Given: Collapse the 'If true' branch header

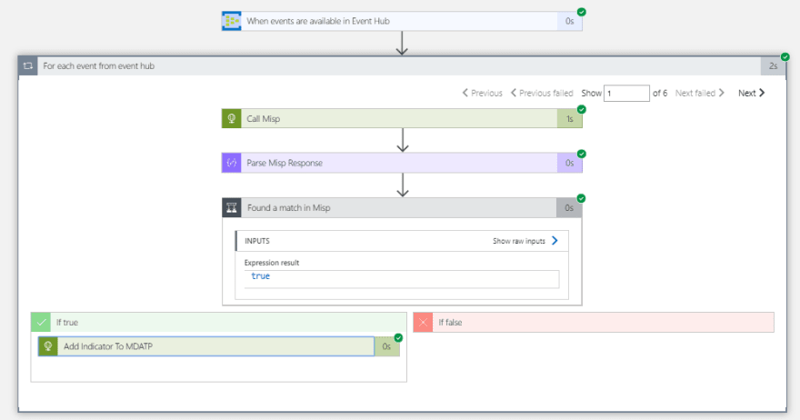Looking at the screenshot, I should 219,323.
